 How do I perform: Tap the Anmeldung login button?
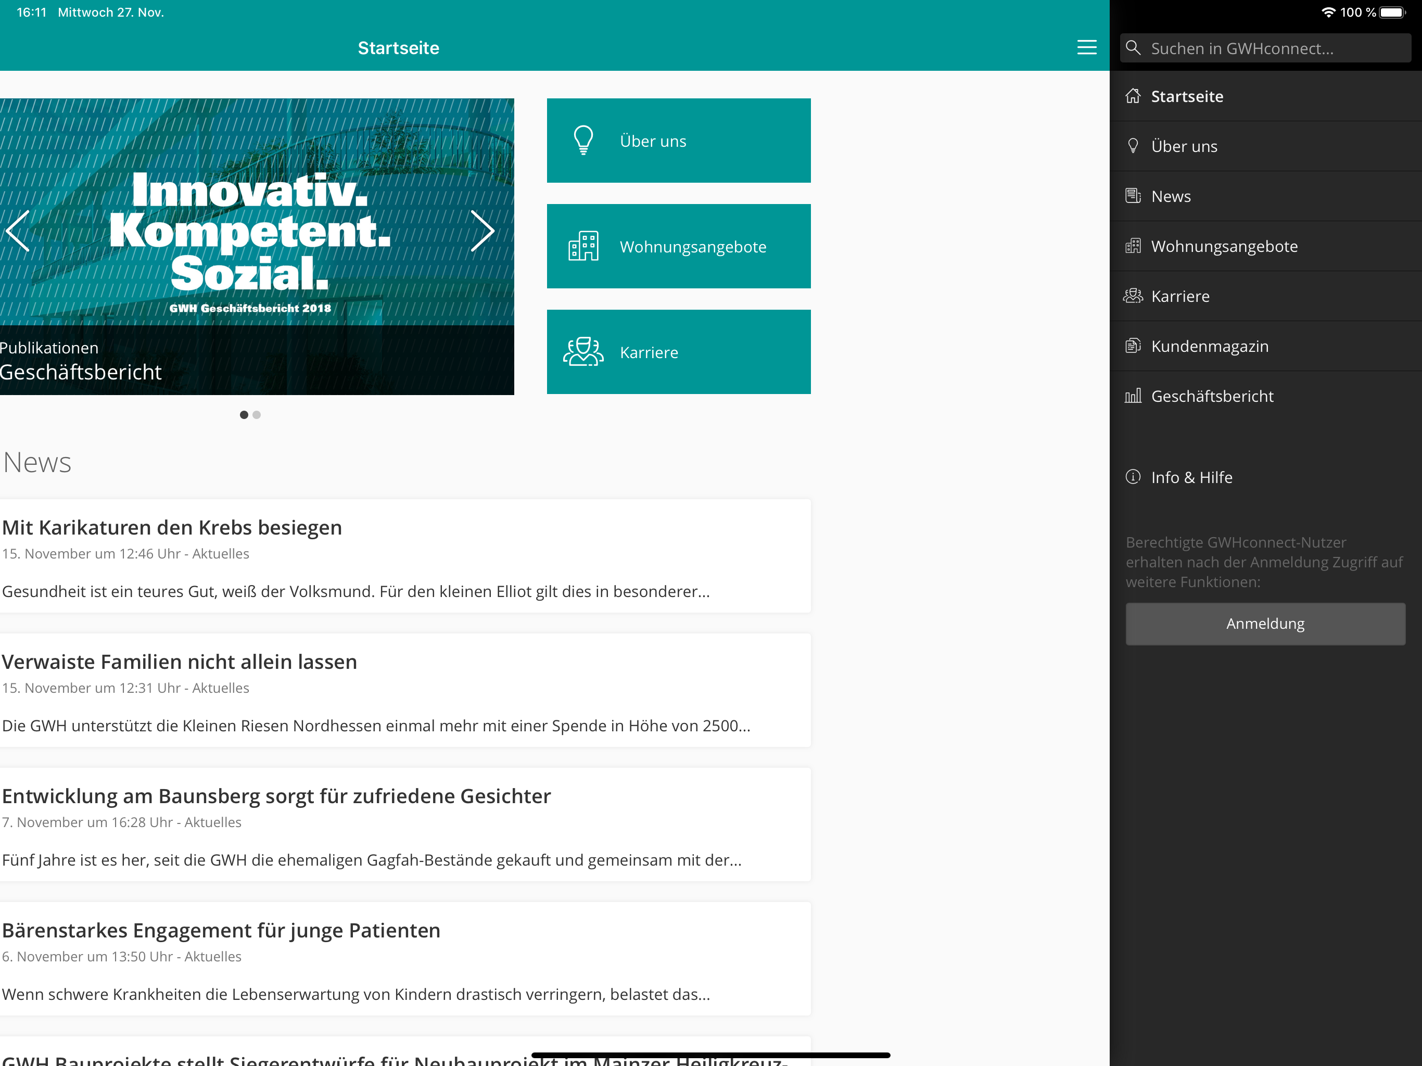1265,624
